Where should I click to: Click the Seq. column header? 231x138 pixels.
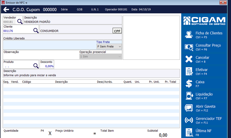(6, 82)
